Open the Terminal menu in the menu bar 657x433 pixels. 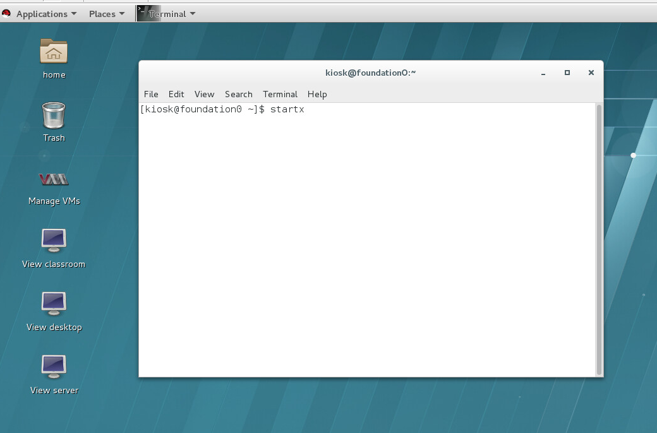(x=280, y=94)
